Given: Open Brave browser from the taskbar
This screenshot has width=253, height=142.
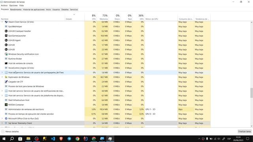Looking at the screenshot, I should (x=61, y=138).
